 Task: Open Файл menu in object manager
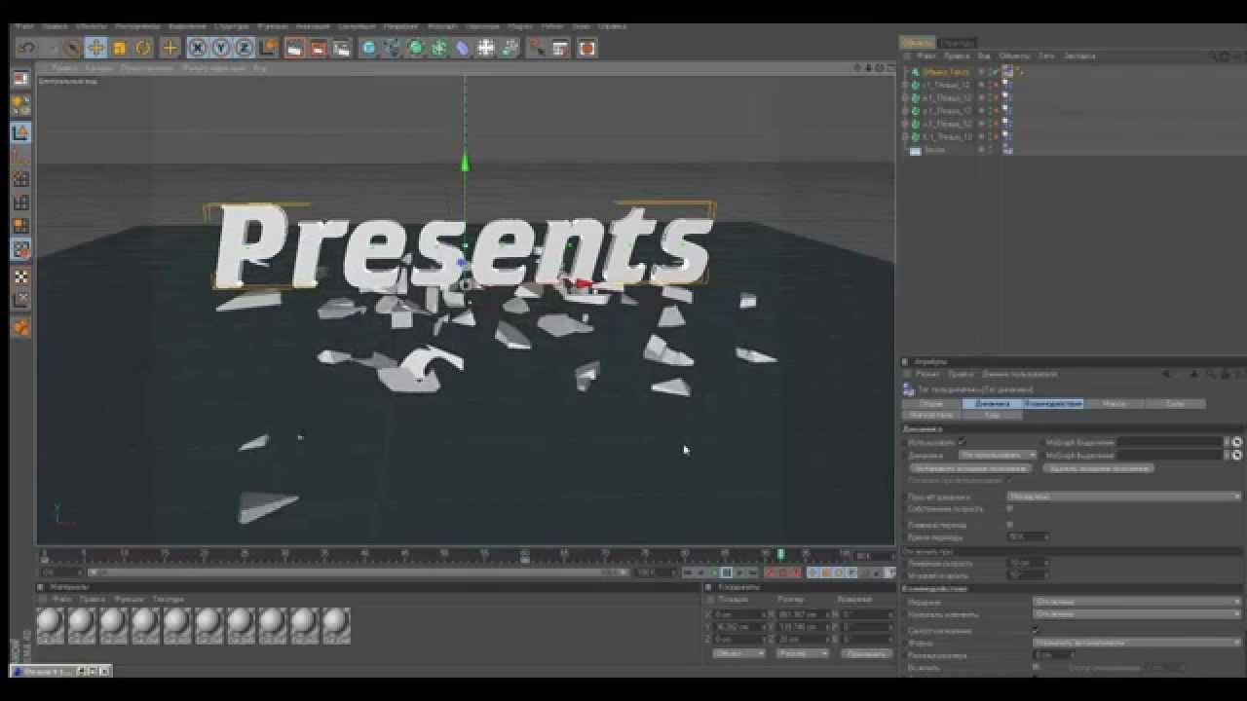(926, 56)
